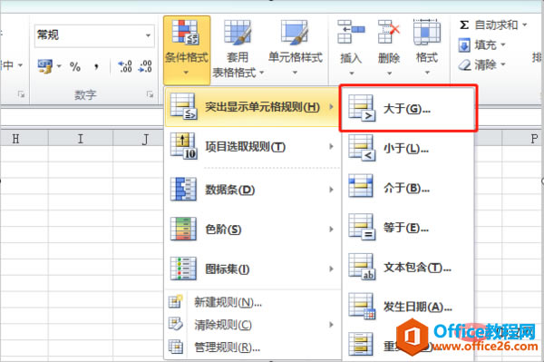
Task: Apply comma style number format
Action: tap(96, 66)
